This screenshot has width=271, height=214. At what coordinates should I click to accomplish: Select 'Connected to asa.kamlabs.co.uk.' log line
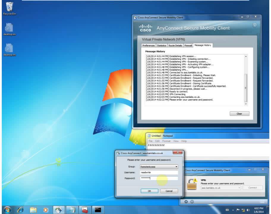[174, 73]
